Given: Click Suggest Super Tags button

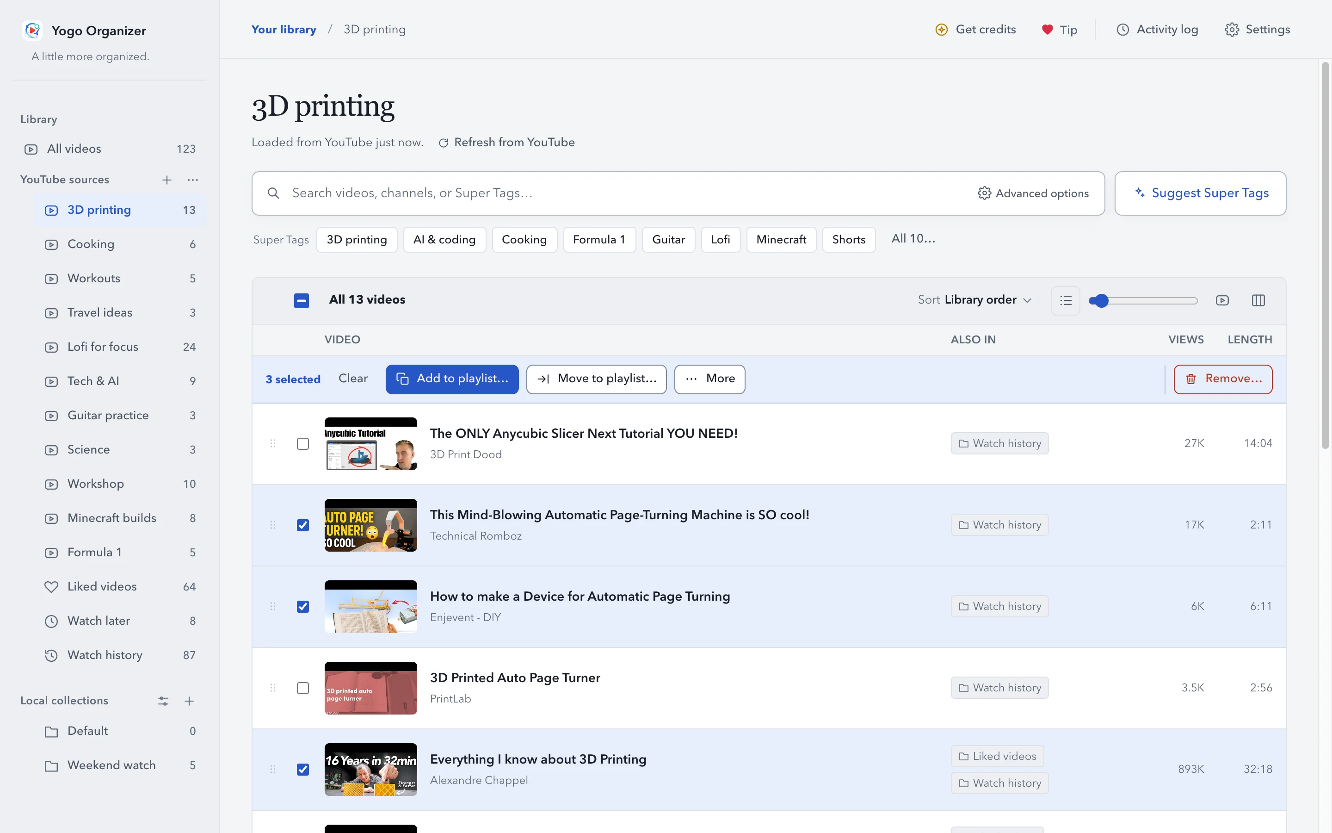Looking at the screenshot, I should (x=1201, y=193).
